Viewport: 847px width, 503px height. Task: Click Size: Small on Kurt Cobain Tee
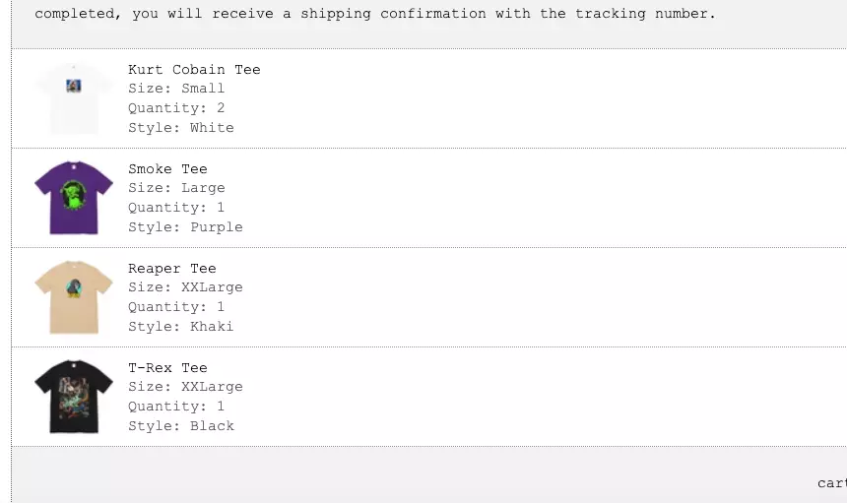[x=176, y=89]
